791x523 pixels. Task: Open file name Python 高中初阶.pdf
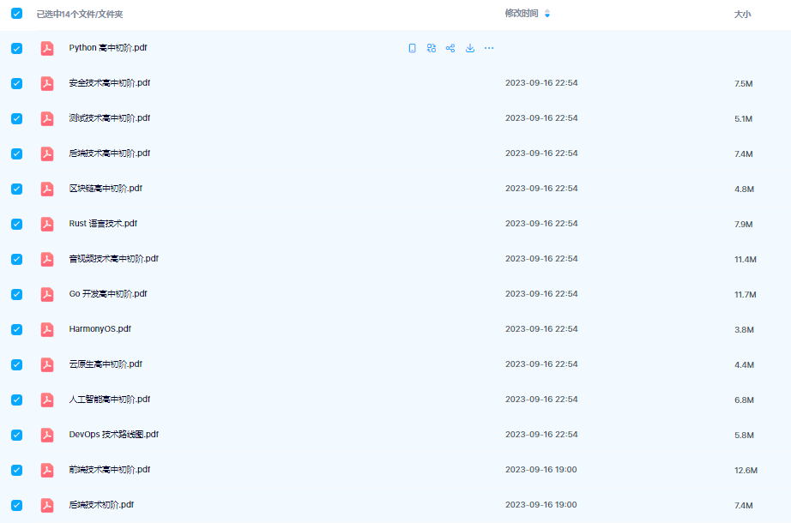108,48
